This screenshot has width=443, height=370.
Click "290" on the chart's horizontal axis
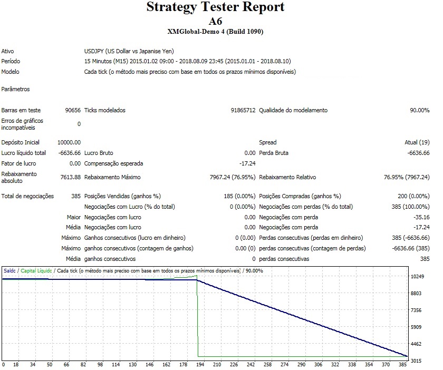(x=301, y=365)
